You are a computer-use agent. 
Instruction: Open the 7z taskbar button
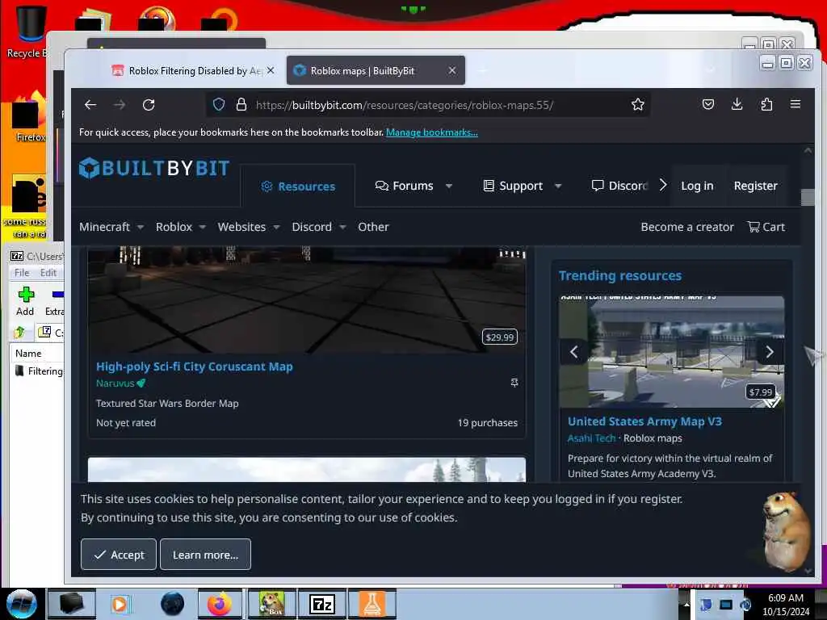(321, 604)
